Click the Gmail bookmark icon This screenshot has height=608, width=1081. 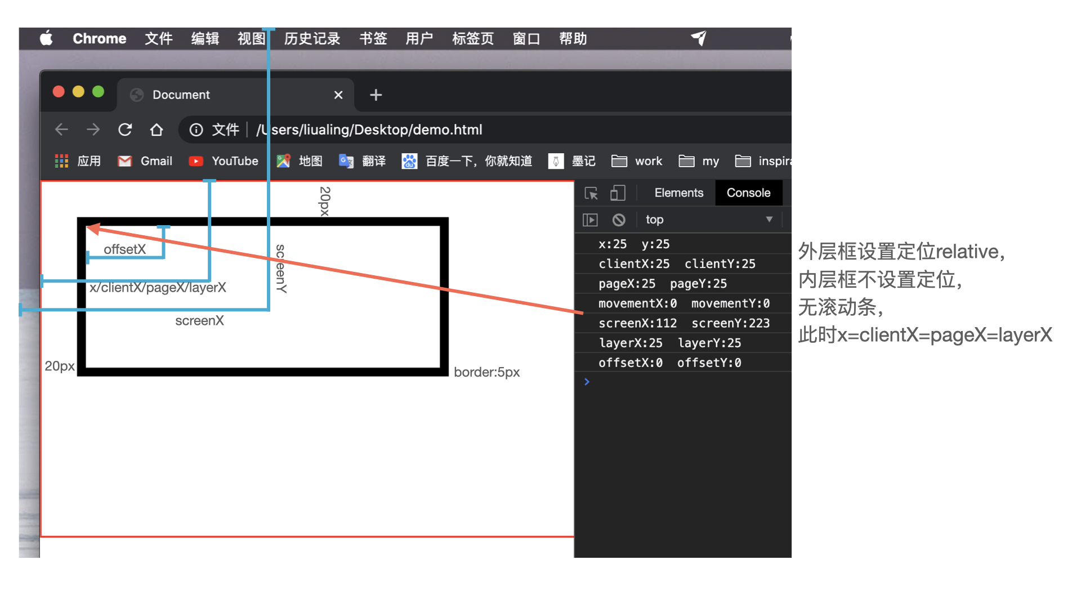124,161
